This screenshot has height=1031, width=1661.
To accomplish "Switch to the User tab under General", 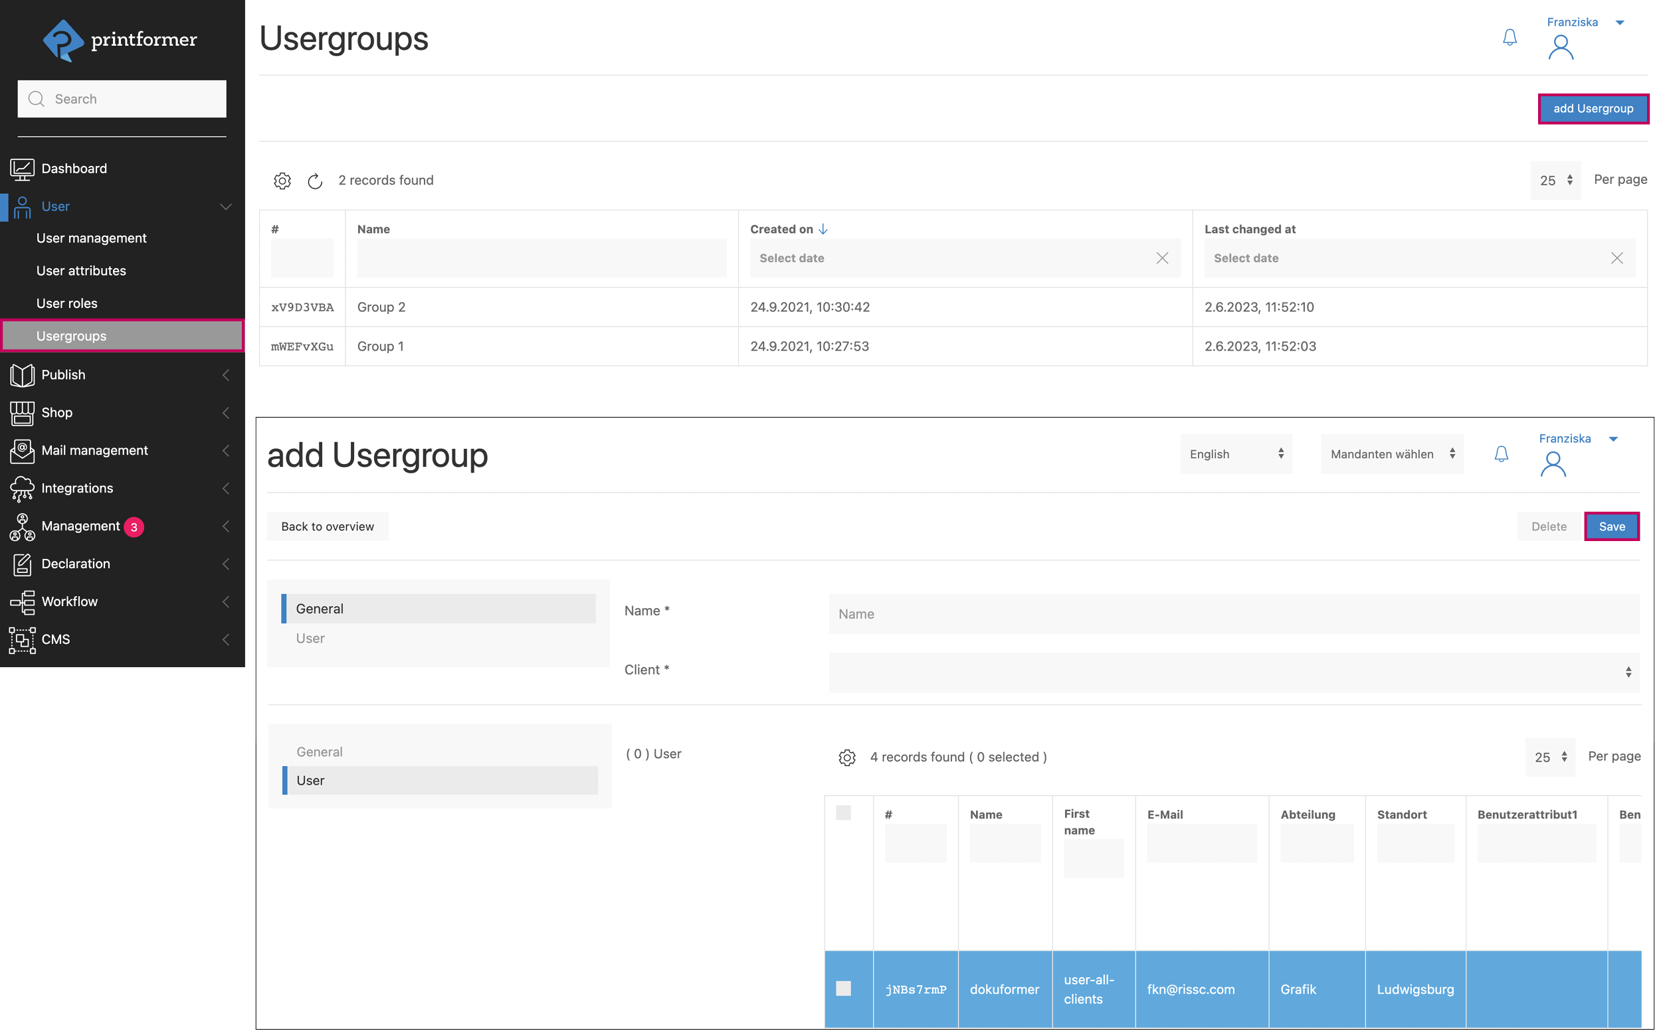I will (310, 638).
